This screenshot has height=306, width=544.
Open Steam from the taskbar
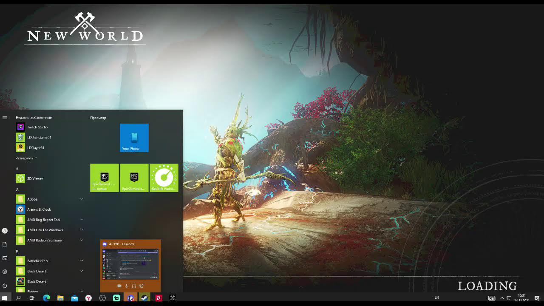coord(144,298)
